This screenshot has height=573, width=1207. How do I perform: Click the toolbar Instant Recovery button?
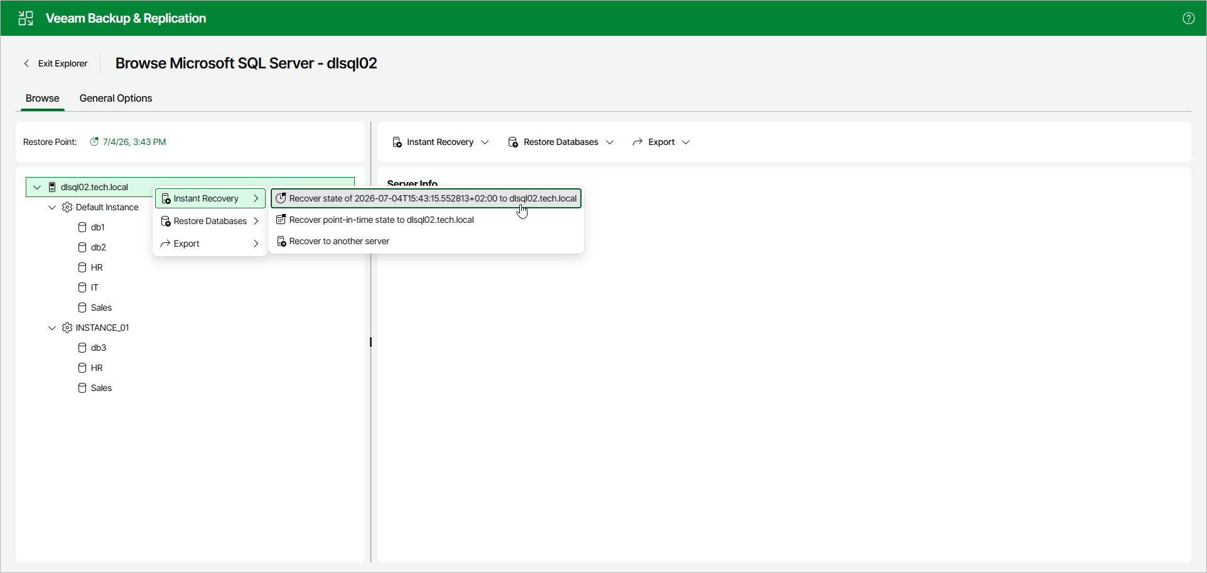[440, 142]
